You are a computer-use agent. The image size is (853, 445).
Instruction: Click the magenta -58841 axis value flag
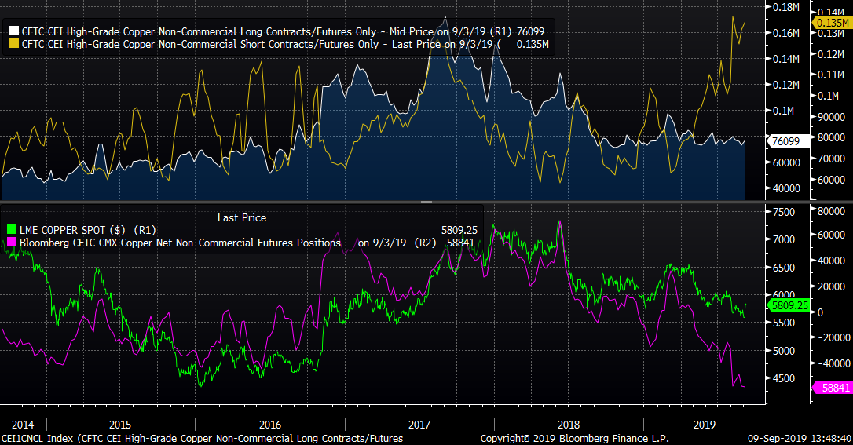[x=833, y=388]
